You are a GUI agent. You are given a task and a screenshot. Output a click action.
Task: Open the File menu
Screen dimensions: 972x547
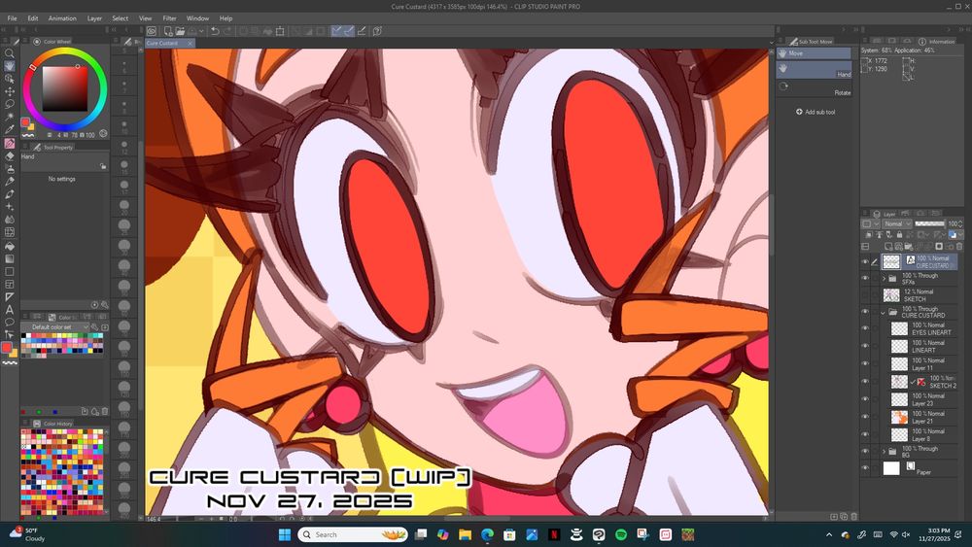[x=12, y=17]
